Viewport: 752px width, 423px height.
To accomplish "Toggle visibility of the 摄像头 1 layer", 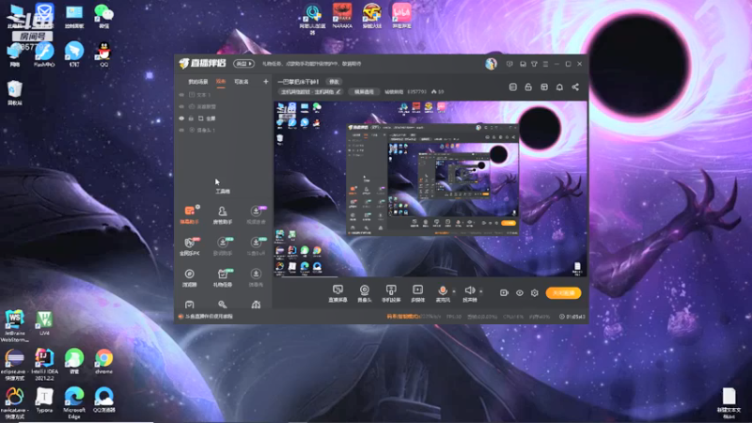I will coord(181,130).
